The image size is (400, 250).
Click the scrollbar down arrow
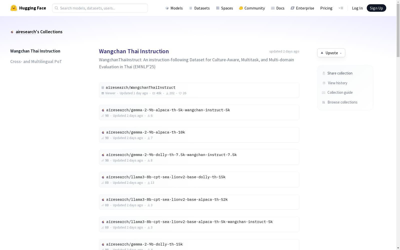(x=398, y=248)
